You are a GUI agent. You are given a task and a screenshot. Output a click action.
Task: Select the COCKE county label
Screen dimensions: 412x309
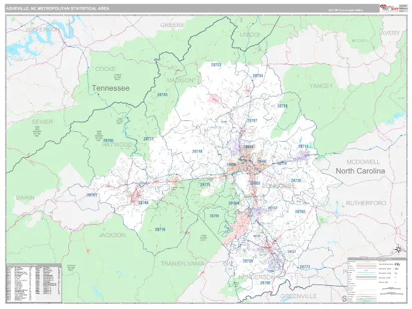click(105, 69)
